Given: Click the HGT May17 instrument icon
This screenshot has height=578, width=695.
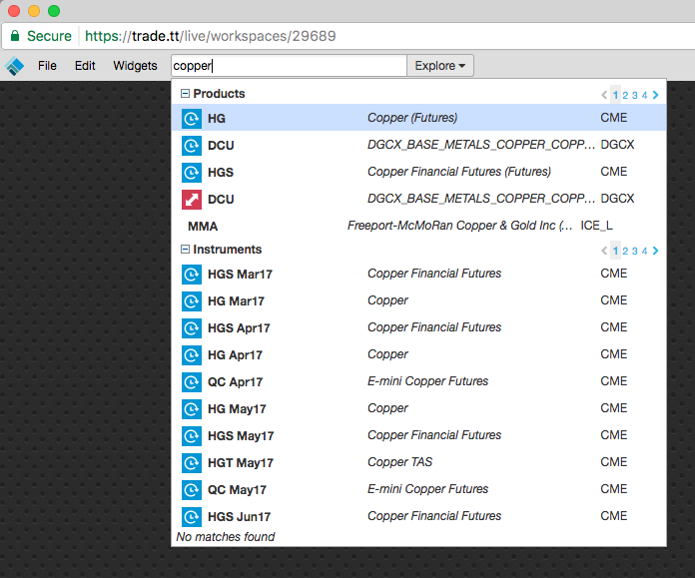Looking at the screenshot, I should (192, 463).
